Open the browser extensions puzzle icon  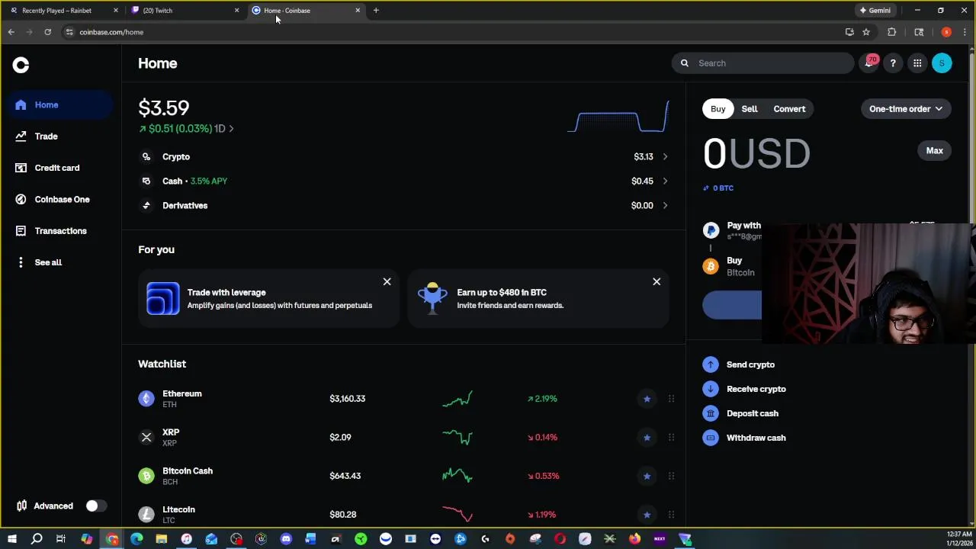(x=891, y=32)
